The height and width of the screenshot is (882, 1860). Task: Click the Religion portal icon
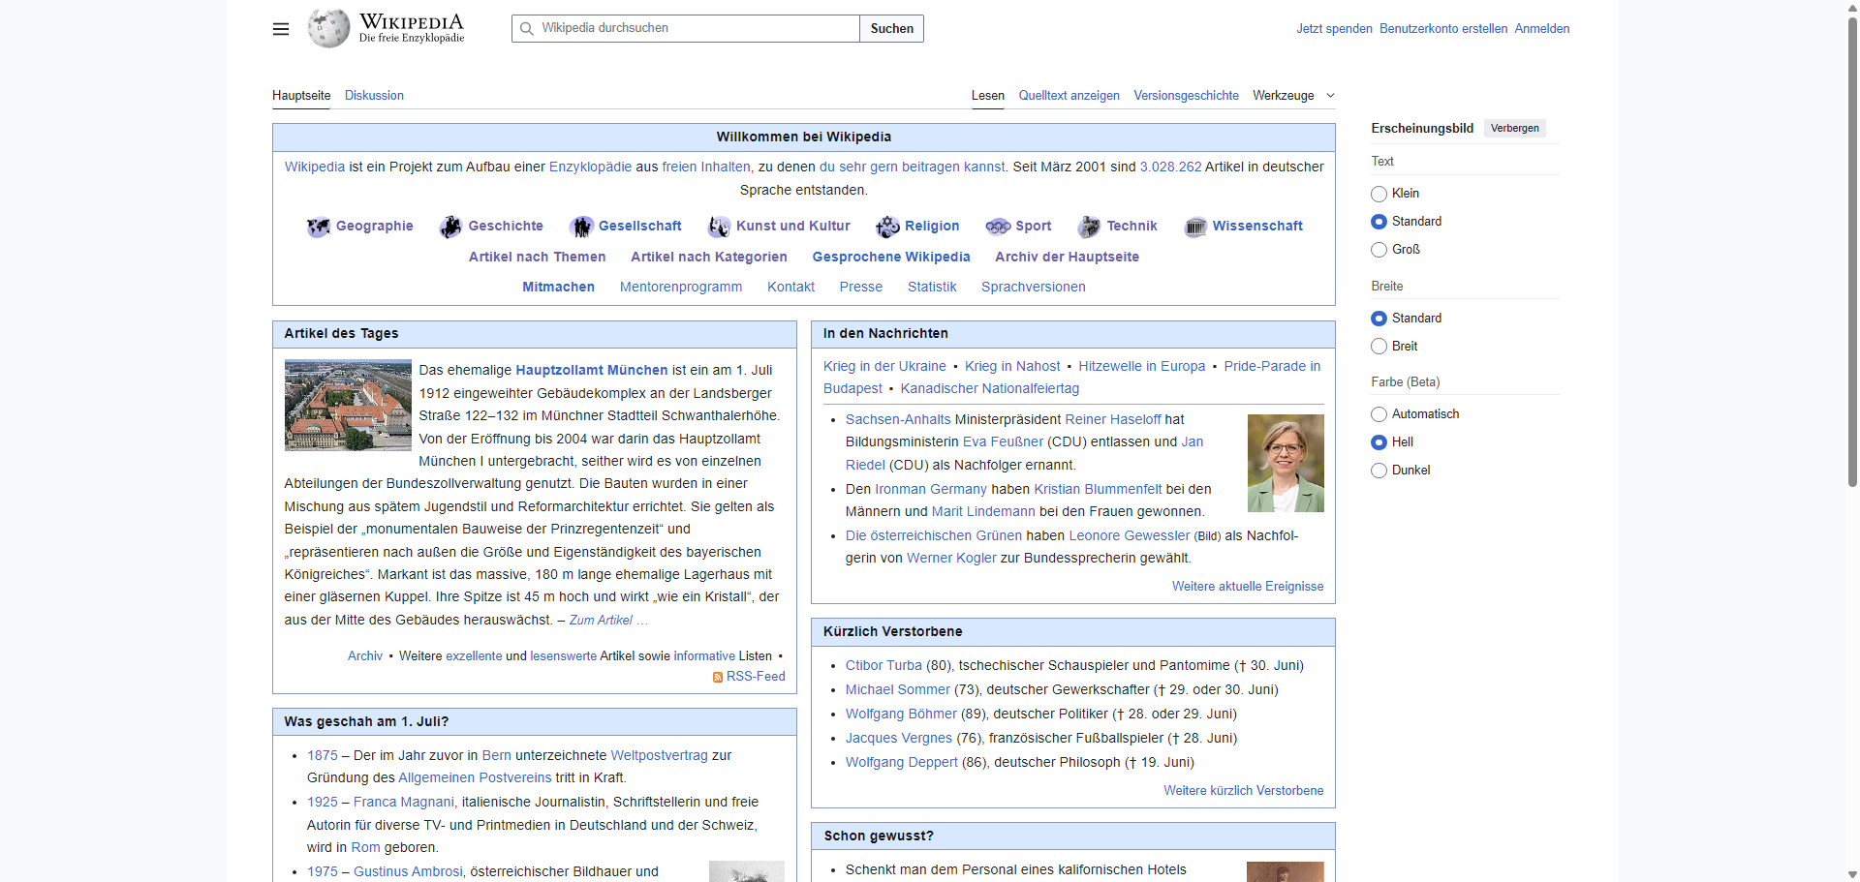point(887,227)
